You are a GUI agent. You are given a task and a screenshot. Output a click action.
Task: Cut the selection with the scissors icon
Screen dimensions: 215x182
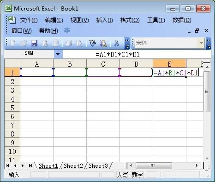tap(117, 43)
